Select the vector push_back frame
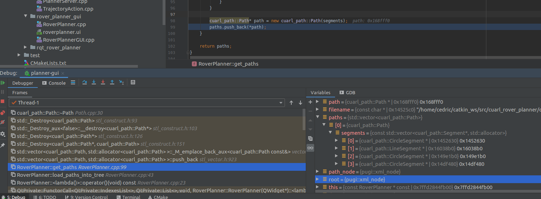This screenshot has width=541, height=199. coord(157,159)
